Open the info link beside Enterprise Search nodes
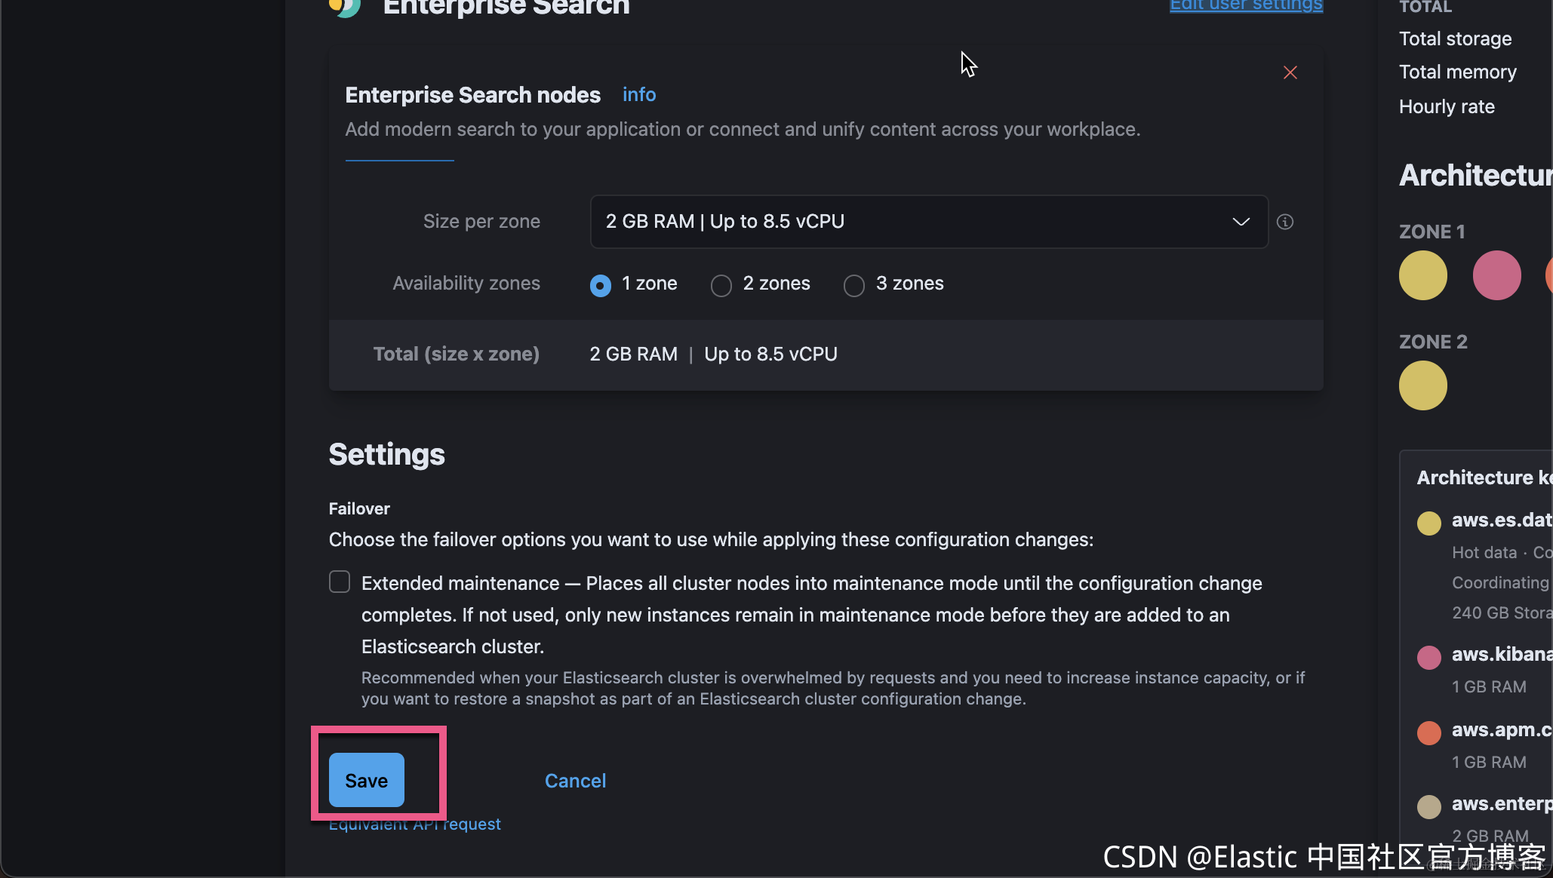The width and height of the screenshot is (1553, 878). [638, 94]
